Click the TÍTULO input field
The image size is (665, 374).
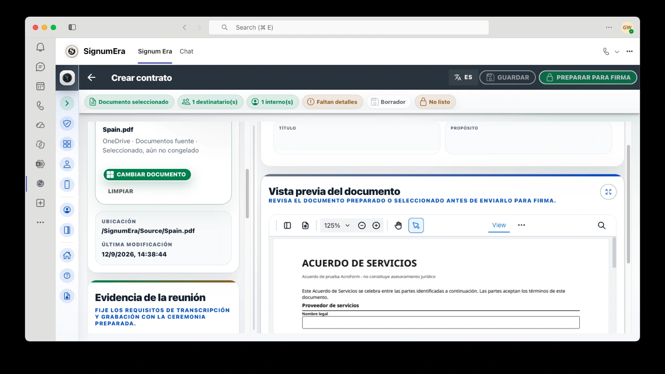(357, 138)
